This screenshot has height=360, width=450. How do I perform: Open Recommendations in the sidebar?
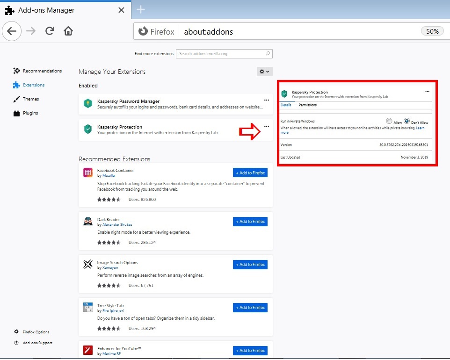tap(37, 71)
